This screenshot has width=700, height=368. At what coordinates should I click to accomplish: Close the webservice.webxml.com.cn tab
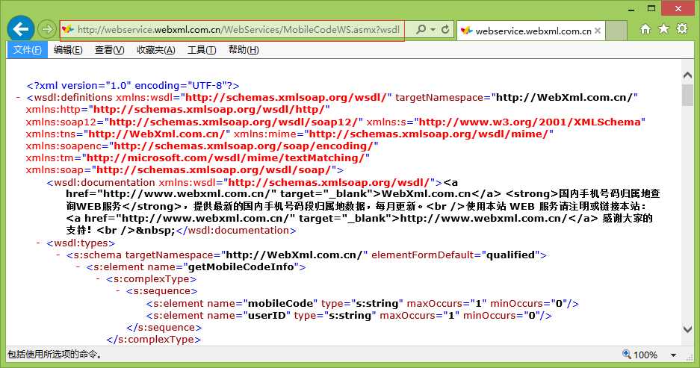(x=598, y=31)
